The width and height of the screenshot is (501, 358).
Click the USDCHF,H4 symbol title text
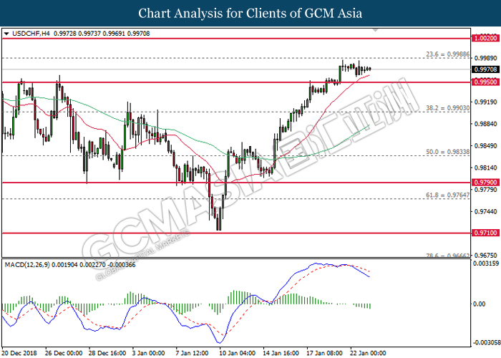[x=31, y=34]
